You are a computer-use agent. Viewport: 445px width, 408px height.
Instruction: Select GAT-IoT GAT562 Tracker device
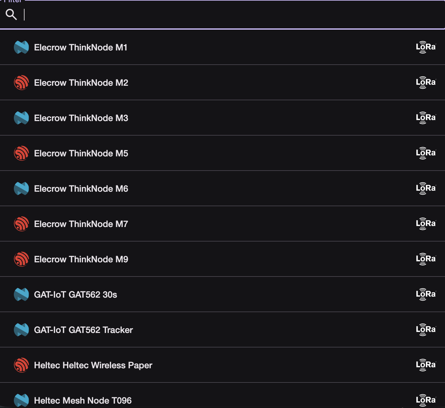click(x=222, y=330)
